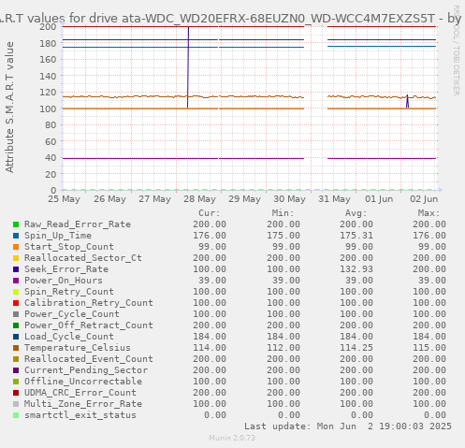Select the Power_Cycle_Count legend label
Viewport: 465px width, 448px height.
point(72,314)
